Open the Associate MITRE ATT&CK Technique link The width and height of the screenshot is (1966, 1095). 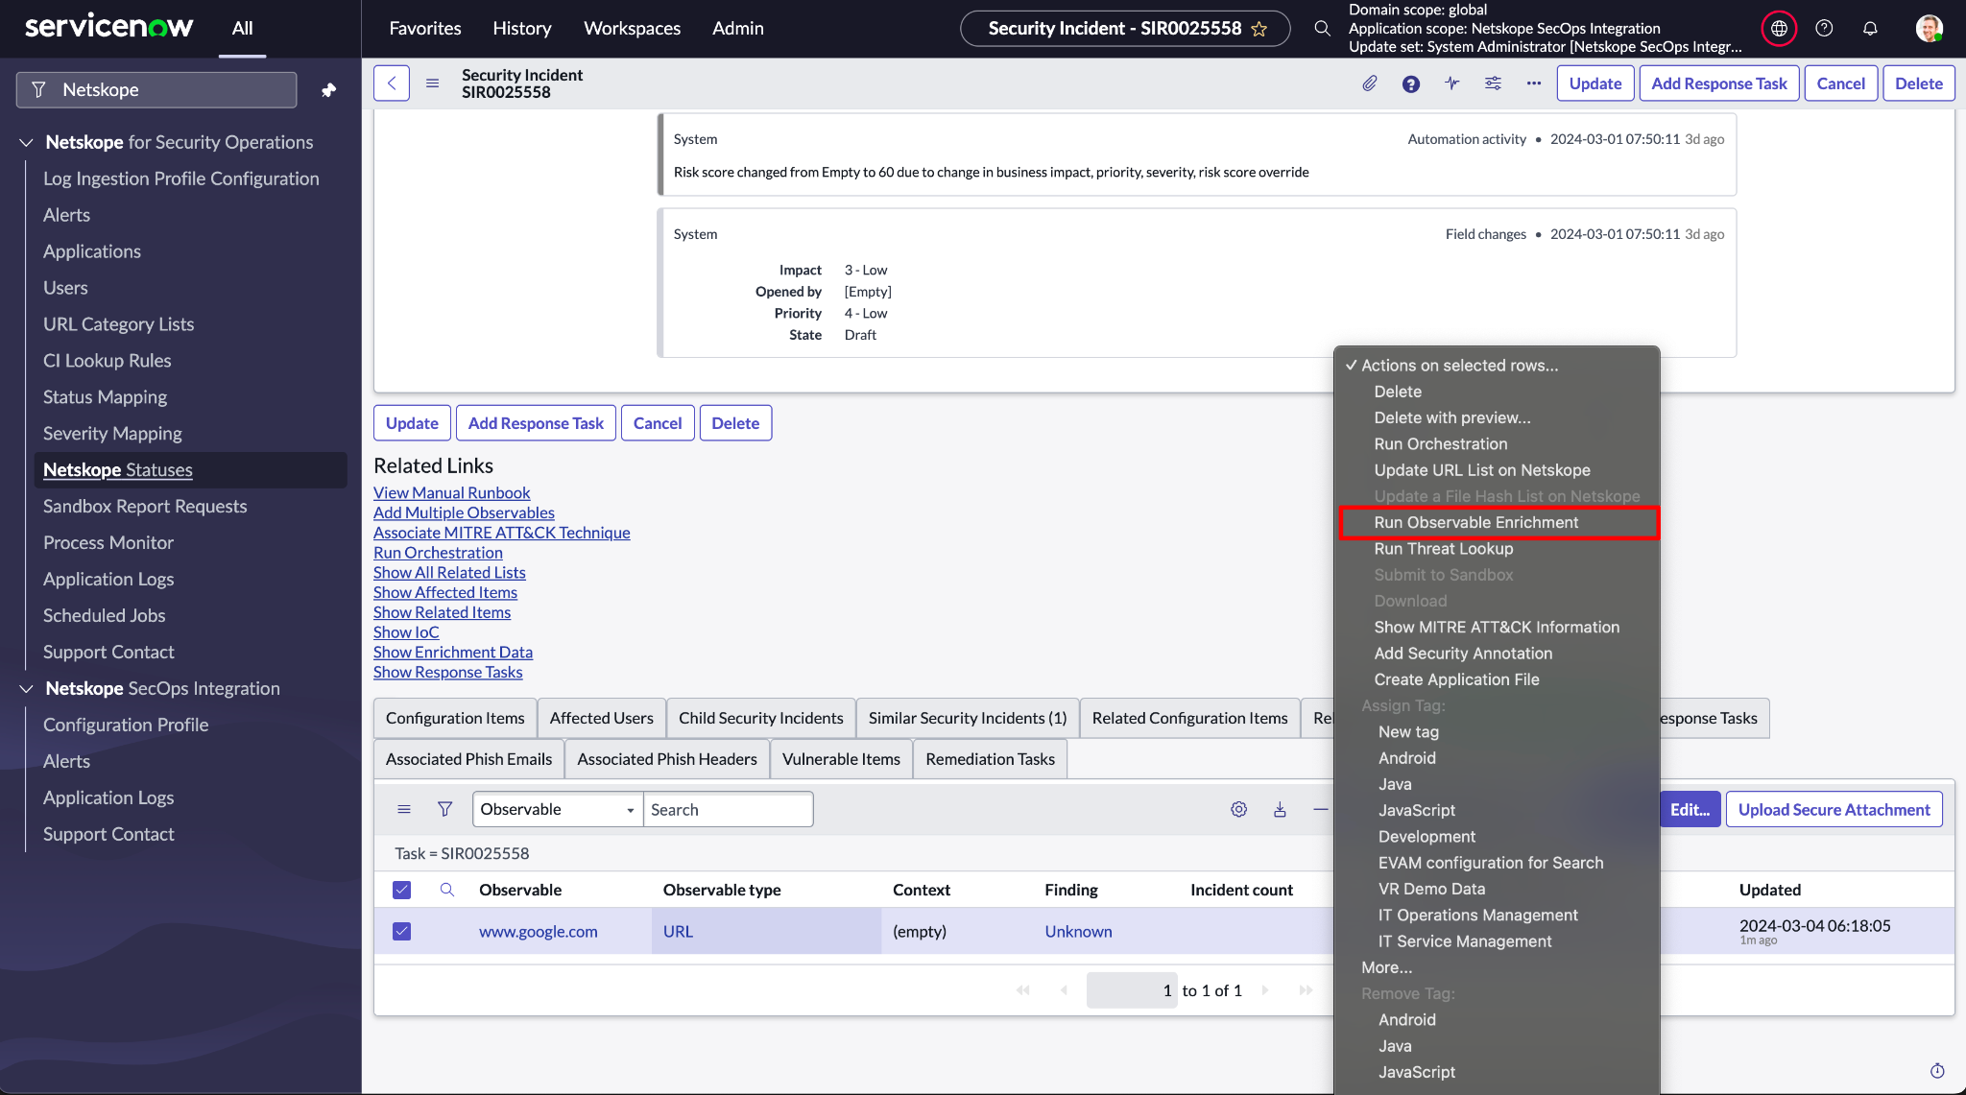501,533
